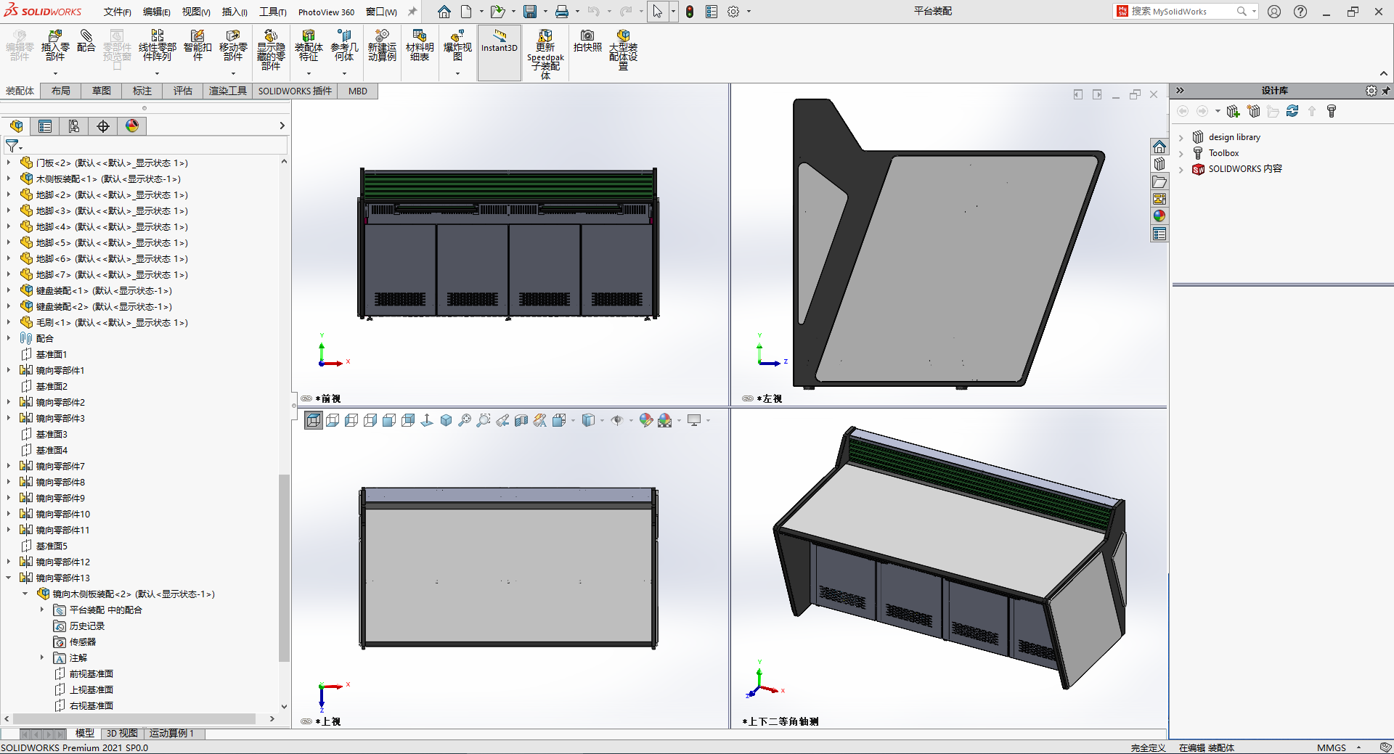Open DisplayManager color wheel tab
Viewport: 1394px width, 754px height.
click(x=132, y=126)
